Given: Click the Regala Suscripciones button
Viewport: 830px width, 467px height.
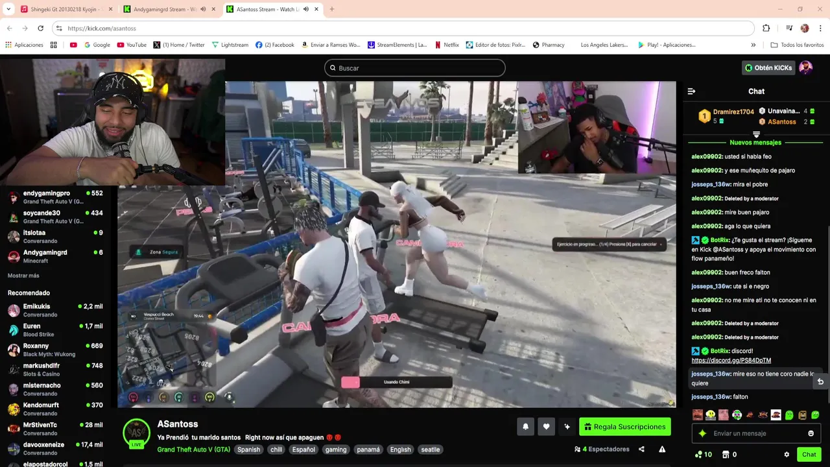Looking at the screenshot, I should click(x=625, y=427).
